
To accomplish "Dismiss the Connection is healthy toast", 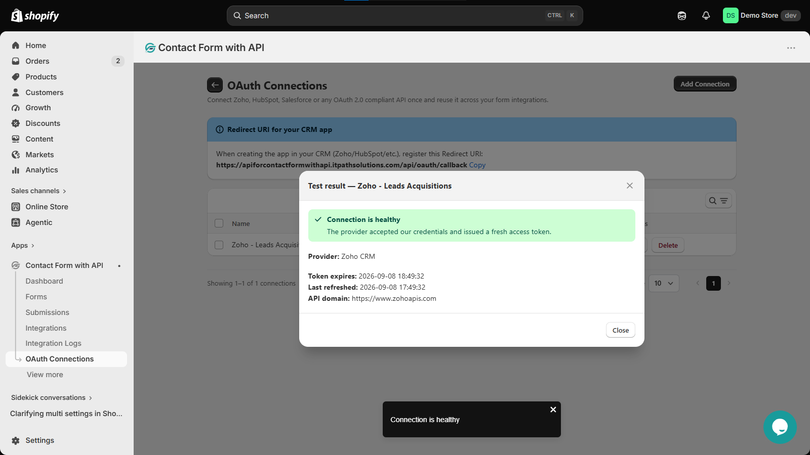I will pyautogui.click(x=553, y=409).
